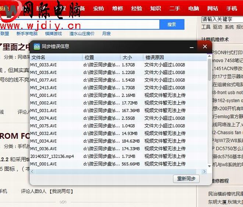Click the Weiyun cloud icon in dialog title

click(37, 46)
